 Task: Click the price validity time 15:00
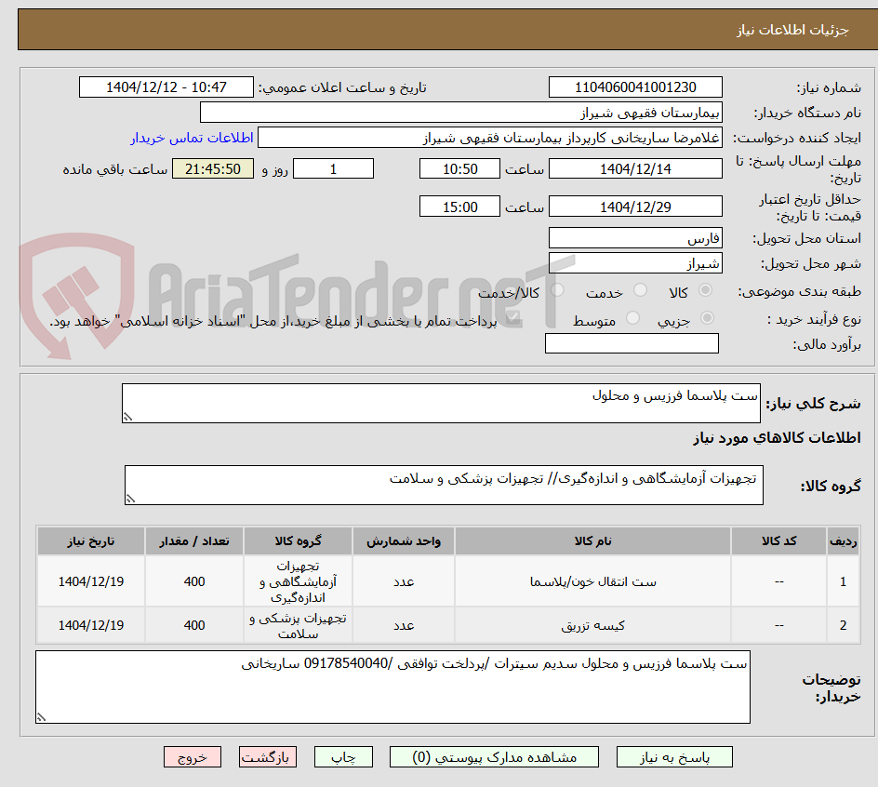click(459, 207)
